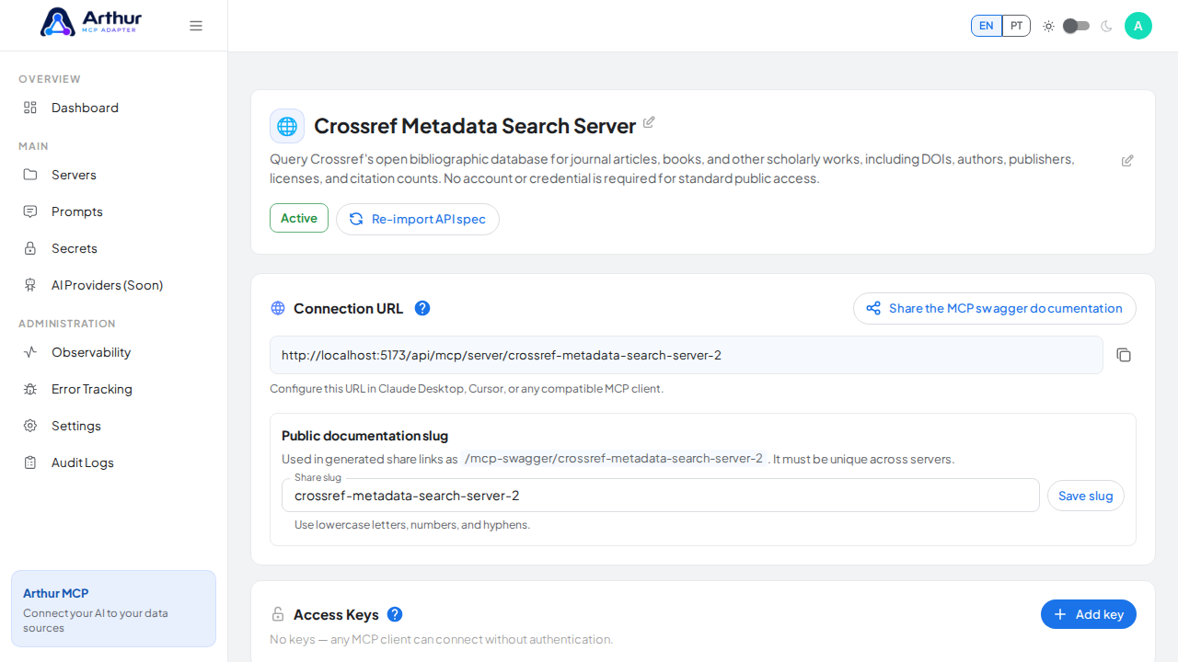The image size is (1178, 662).
Task: Click Re-import API spec button
Action: (418, 219)
